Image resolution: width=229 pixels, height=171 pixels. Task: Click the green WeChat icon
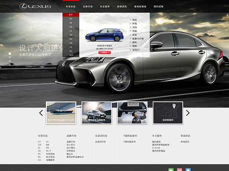(x=171, y=170)
